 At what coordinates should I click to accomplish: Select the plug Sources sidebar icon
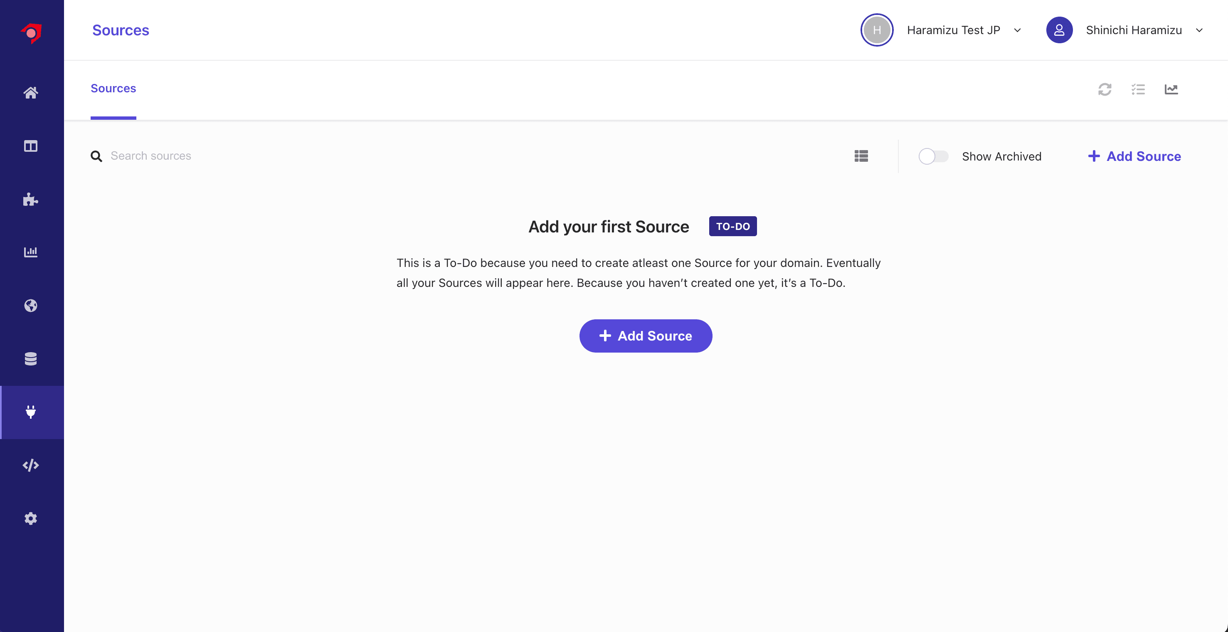31,412
